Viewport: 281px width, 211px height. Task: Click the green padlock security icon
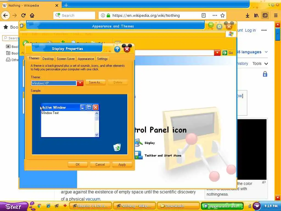click(x=108, y=15)
